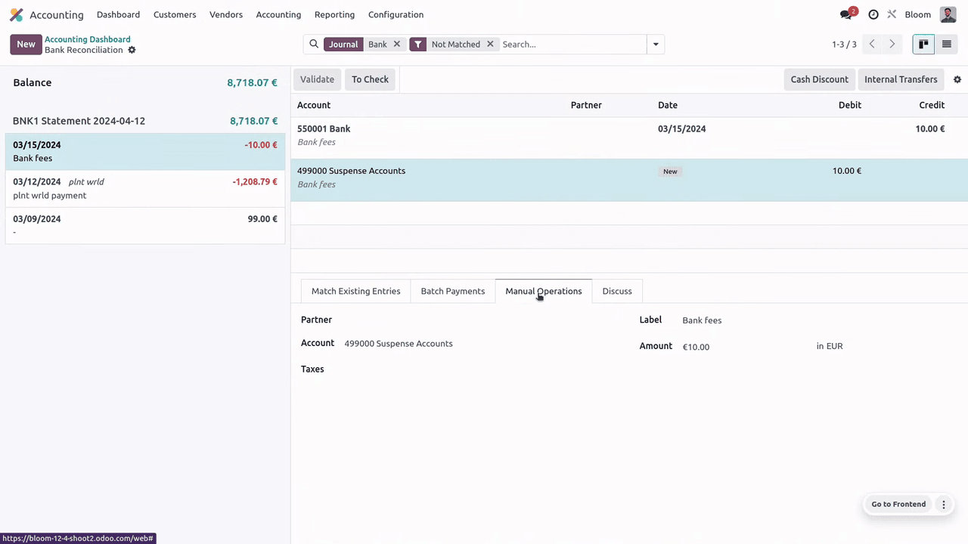This screenshot has width=968, height=544.
Task: Remove the Not Matched filter
Action: point(490,44)
